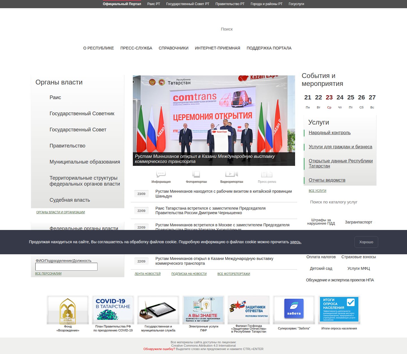Focus the ФИО/Подразделение/Должность input field

66,267
